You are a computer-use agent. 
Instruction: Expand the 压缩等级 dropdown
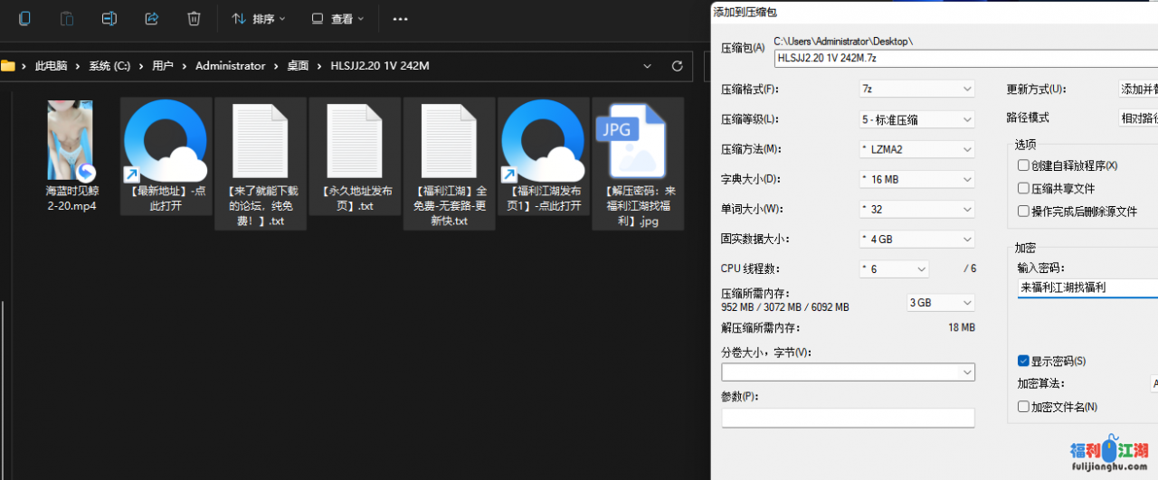click(916, 119)
